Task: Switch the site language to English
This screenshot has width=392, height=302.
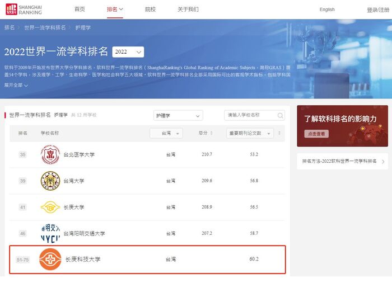Action: tap(327, 10)
